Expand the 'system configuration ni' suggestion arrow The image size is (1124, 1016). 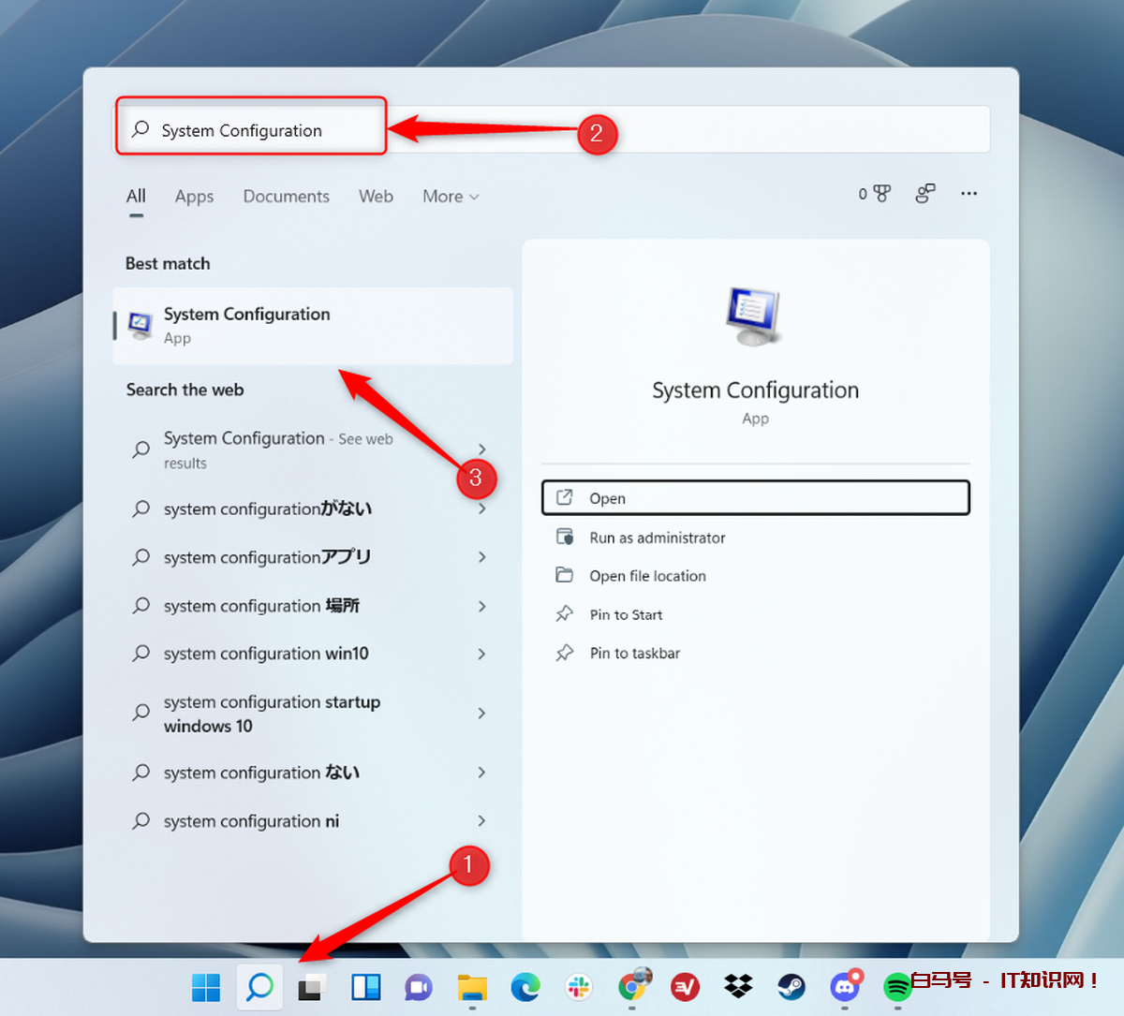[481, 821]
